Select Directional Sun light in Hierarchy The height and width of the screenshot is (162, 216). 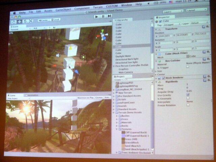(127, 62)
